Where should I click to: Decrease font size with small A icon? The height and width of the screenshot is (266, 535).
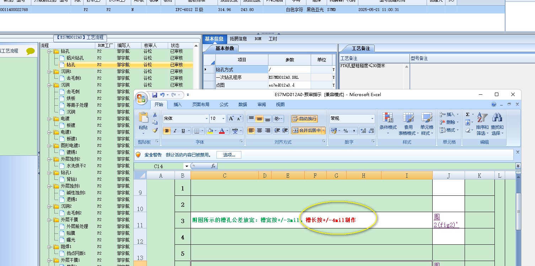(239, 118)
